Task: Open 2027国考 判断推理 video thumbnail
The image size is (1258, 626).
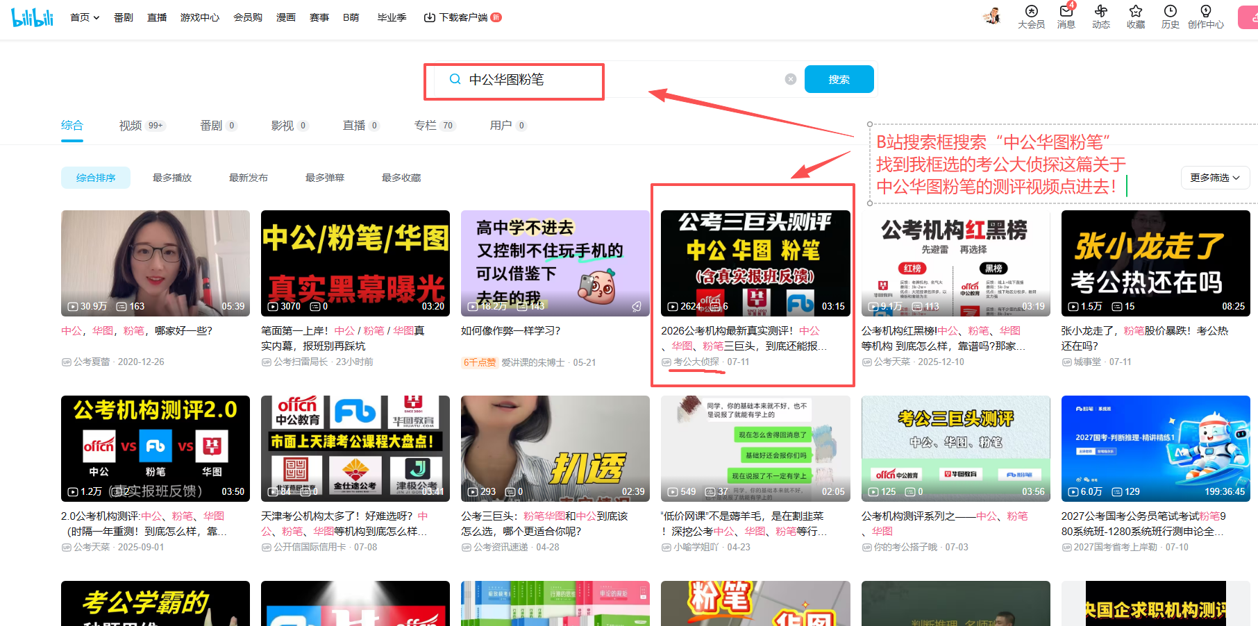Action: tap(1155, 448)
